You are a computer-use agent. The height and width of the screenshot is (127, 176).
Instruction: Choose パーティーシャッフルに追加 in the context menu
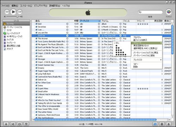(146, 55)
